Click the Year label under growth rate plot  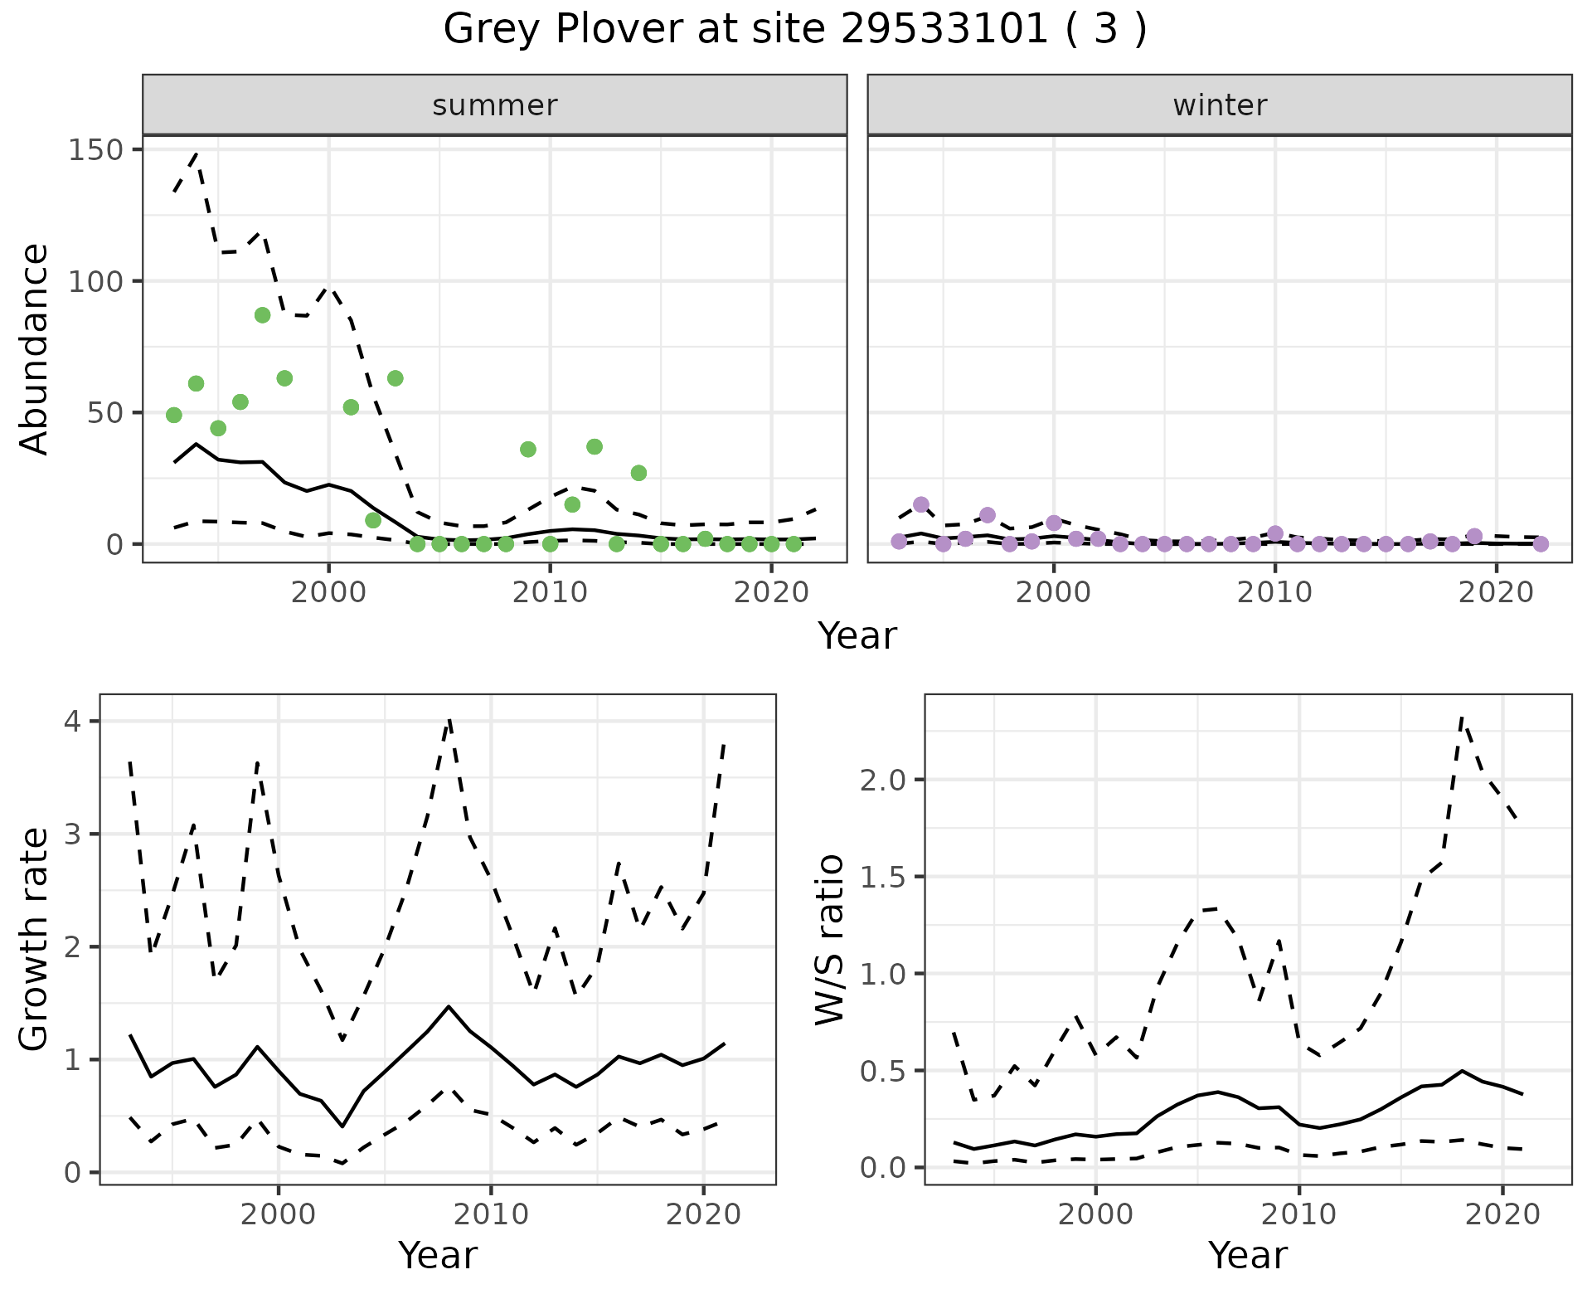click(x=437, y=1256)
